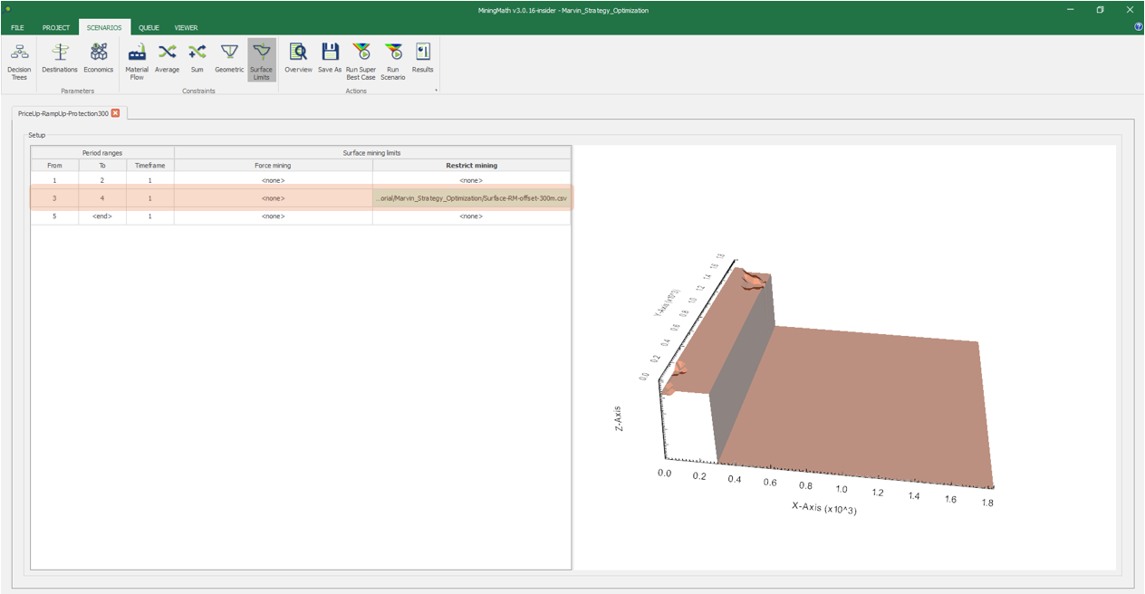This screenshot has width=1145, height=594.
Task: Close the PriceUp-RampUp-Protection300 scenario tab
Action: click(115, 113)
